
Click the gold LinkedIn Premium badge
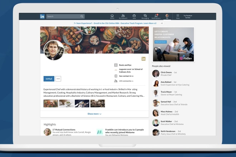[143, 59]
